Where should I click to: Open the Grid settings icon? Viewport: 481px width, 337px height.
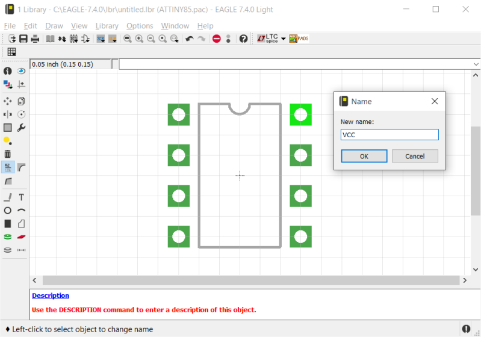click(11, 52)
